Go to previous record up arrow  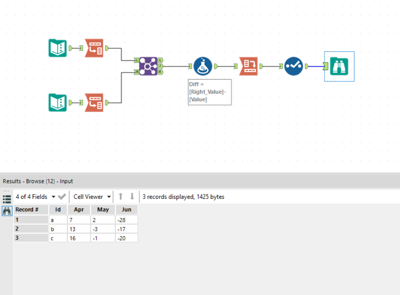coord(121,196)
